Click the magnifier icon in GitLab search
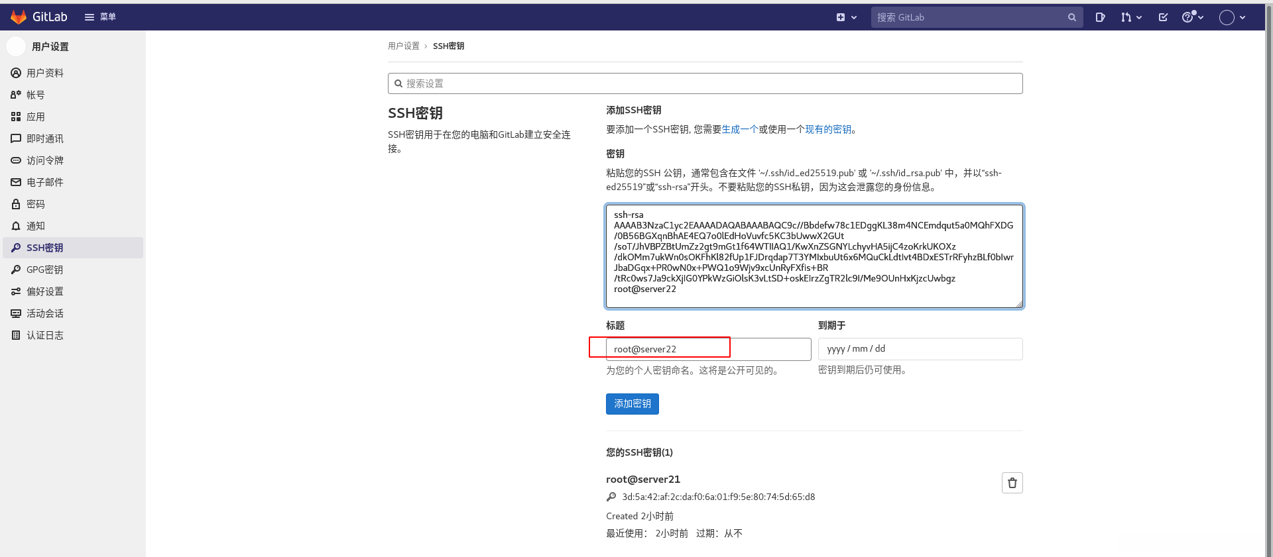 (1071, 17)
